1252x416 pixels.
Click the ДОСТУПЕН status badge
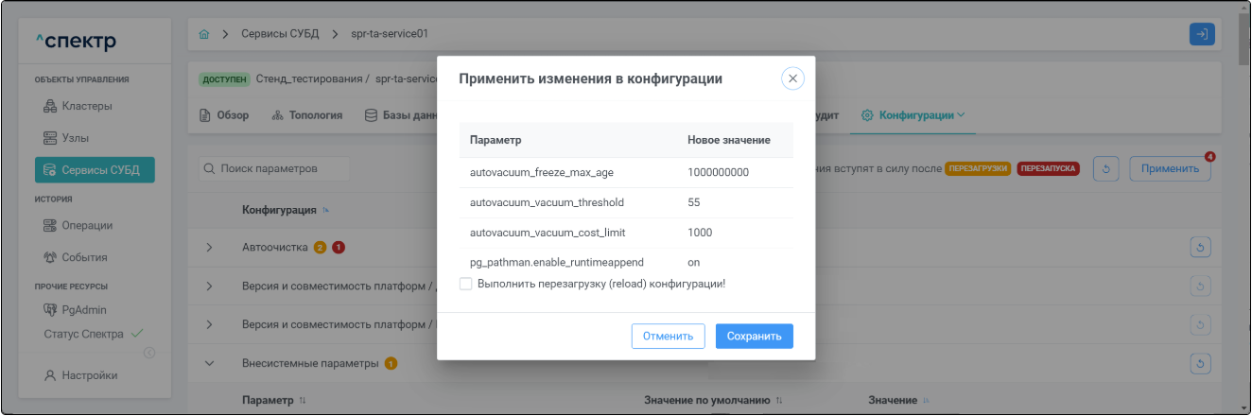click(x=224, y=78)
